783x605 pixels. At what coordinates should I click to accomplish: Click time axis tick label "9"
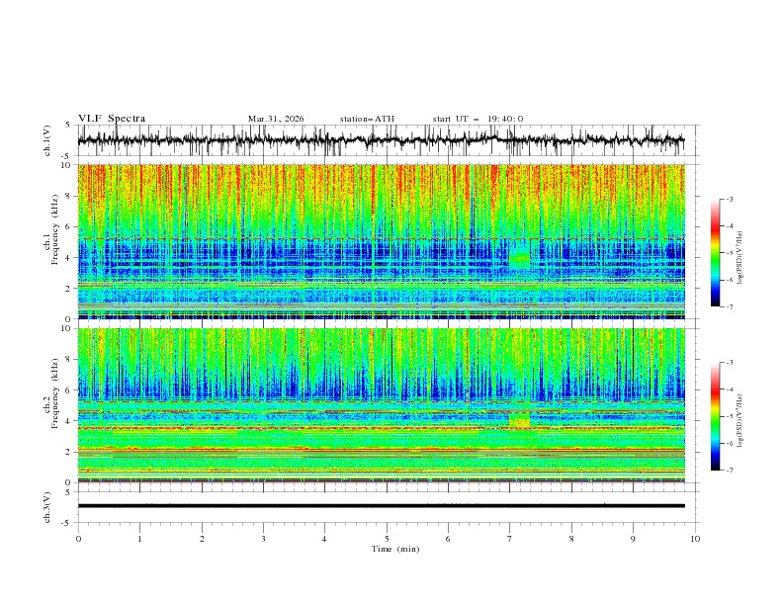click(x=633, y=539)
